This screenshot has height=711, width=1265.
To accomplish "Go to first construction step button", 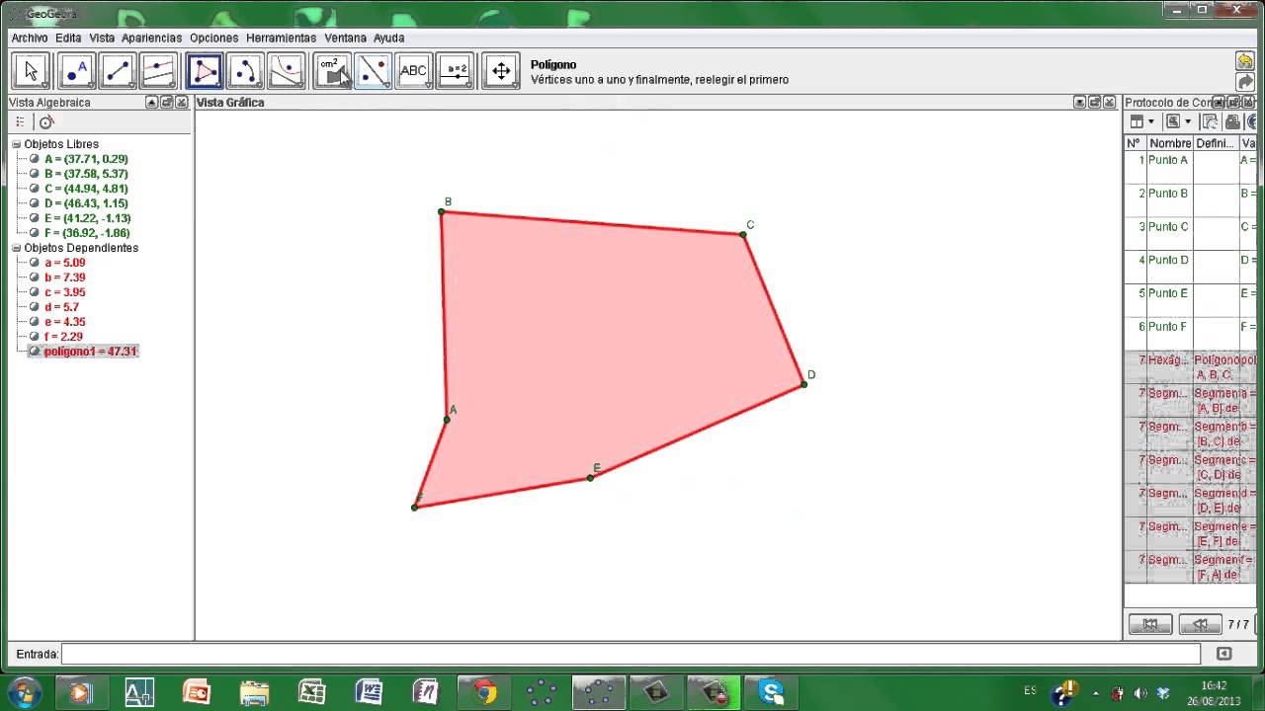I will 1150,624.
